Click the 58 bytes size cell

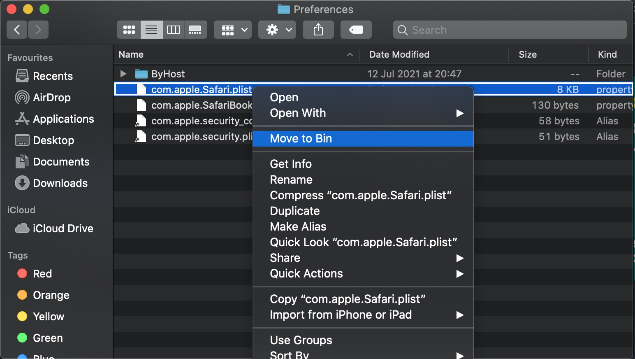pos(559,121)
